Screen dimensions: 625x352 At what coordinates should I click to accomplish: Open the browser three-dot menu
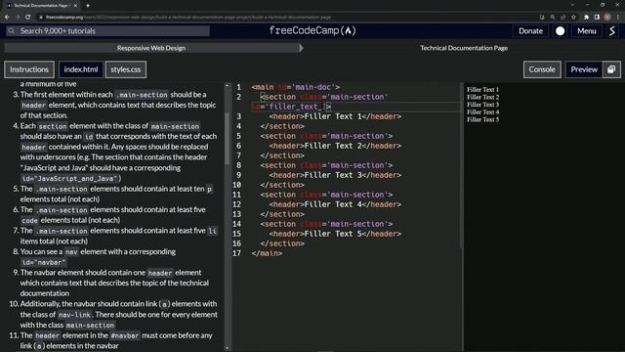(618, 18)
